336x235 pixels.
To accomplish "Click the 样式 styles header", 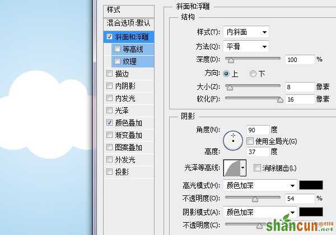I will 129,10.
